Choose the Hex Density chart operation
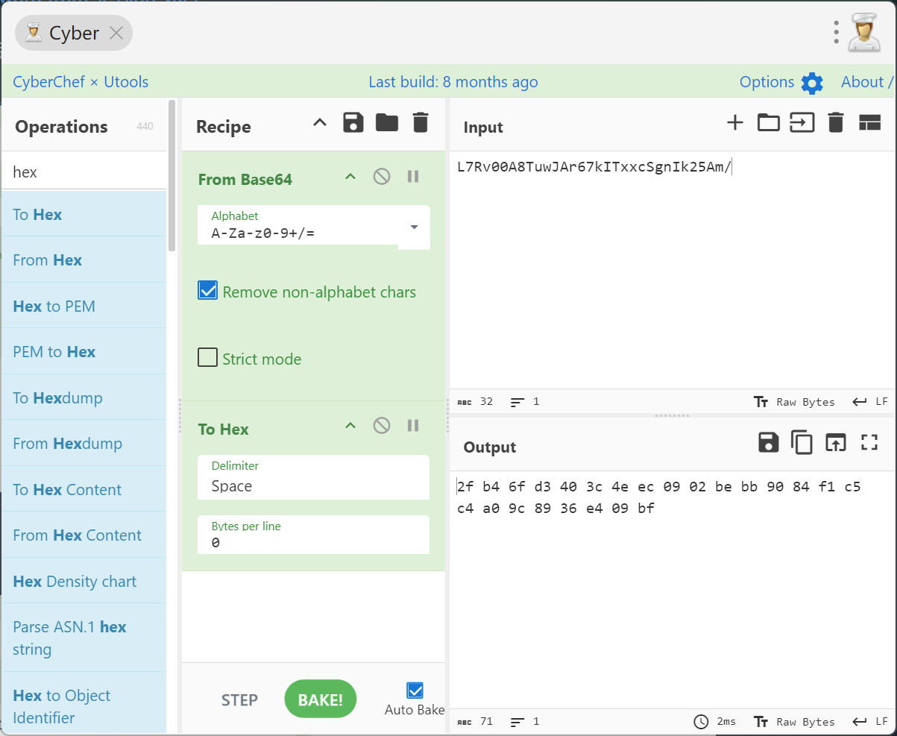 click(x=84, y=582)
